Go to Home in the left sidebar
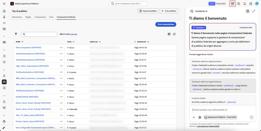Viewport: 261px width, 131px height. click(x=4, y=11)
